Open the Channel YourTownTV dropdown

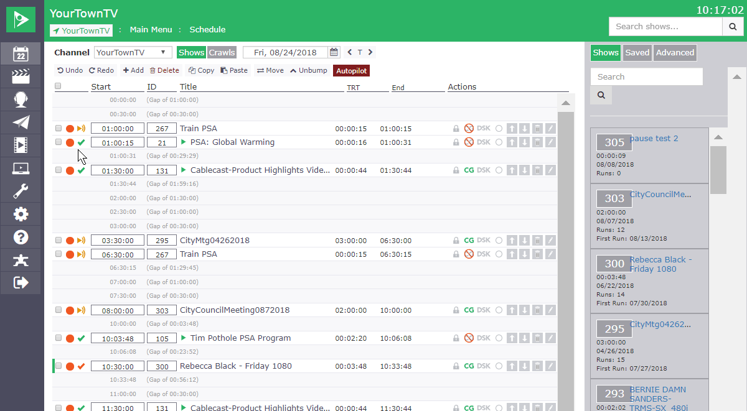[133, 53]
